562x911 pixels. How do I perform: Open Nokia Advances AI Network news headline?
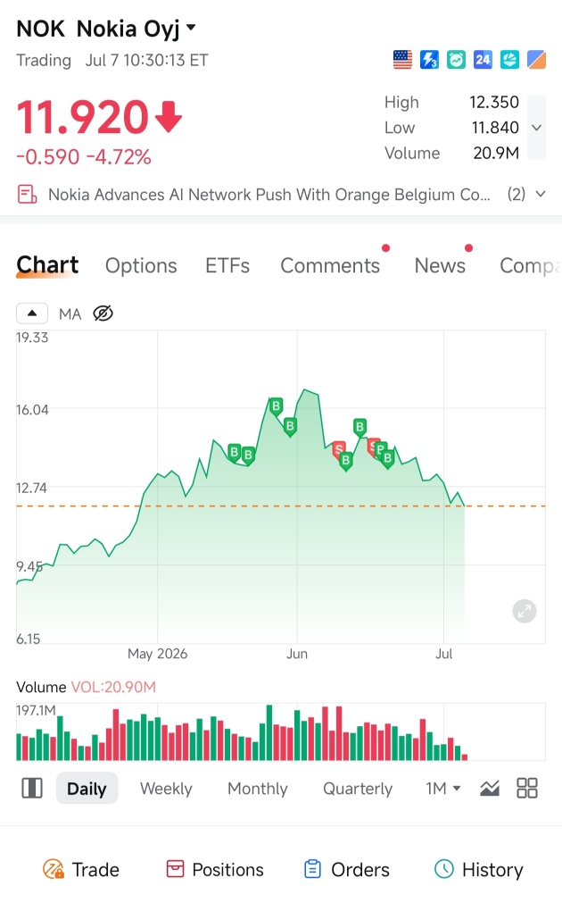(x=269, y=194)
